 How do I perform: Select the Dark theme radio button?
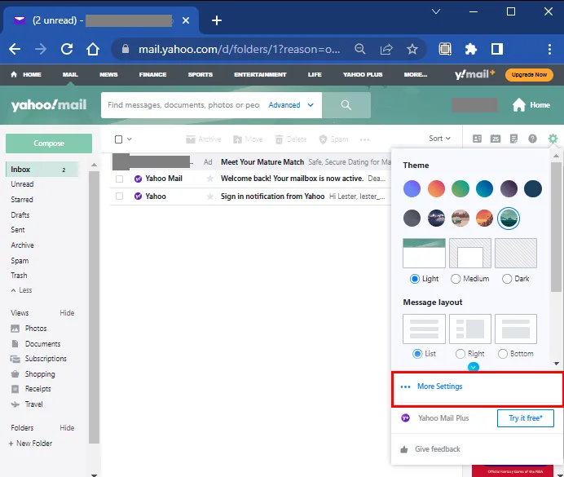[506, 279]
